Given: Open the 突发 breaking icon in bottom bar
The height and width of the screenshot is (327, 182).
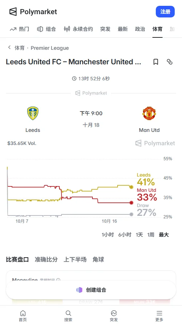Looking at the screenshot, I should click(x=114, y=313).
